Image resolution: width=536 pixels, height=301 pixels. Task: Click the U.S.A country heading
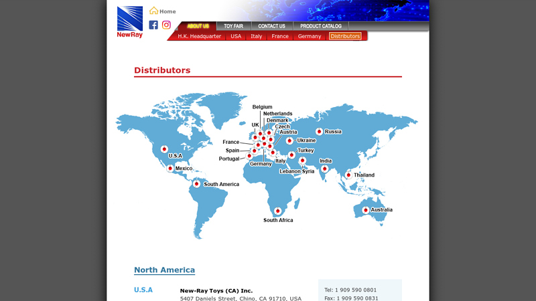[x=143, y=290]
